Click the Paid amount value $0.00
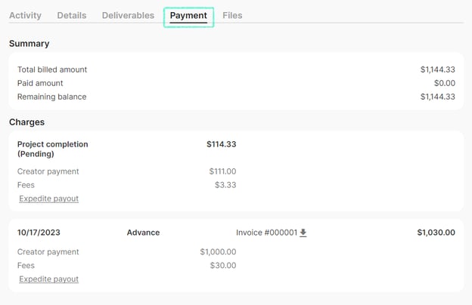This screenshot has height=305, width=472. click(442, 83)
